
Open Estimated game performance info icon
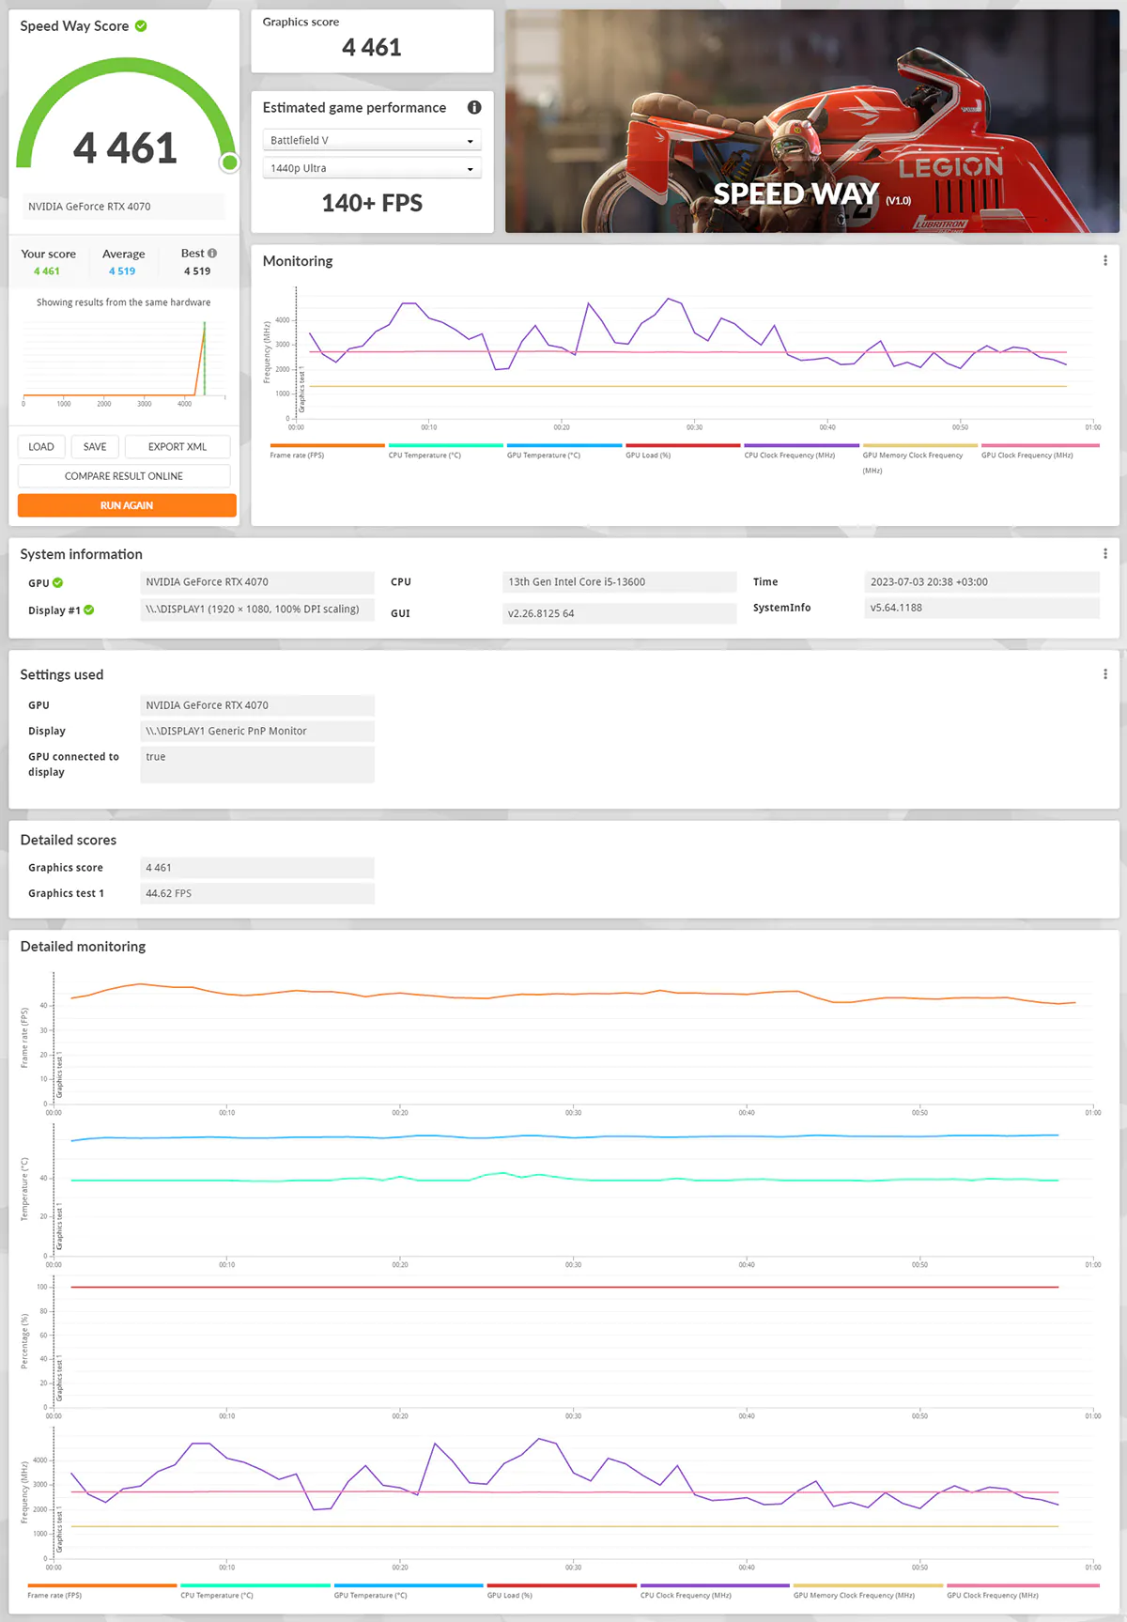(474, 107)
